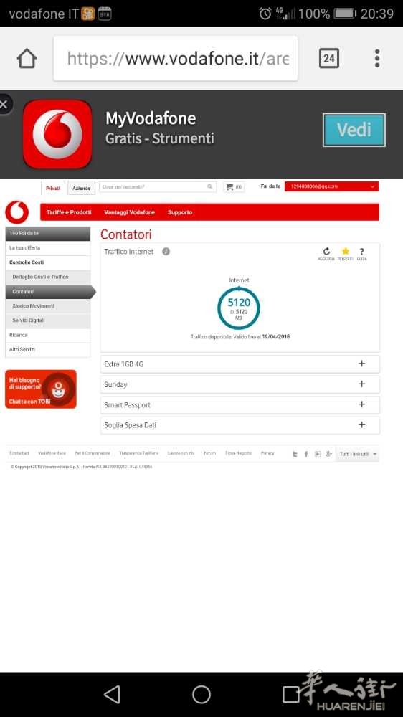Viewport: 403px width, 717px height.
Task: Click the Forum footer link
Action: [x=210, y=453]
